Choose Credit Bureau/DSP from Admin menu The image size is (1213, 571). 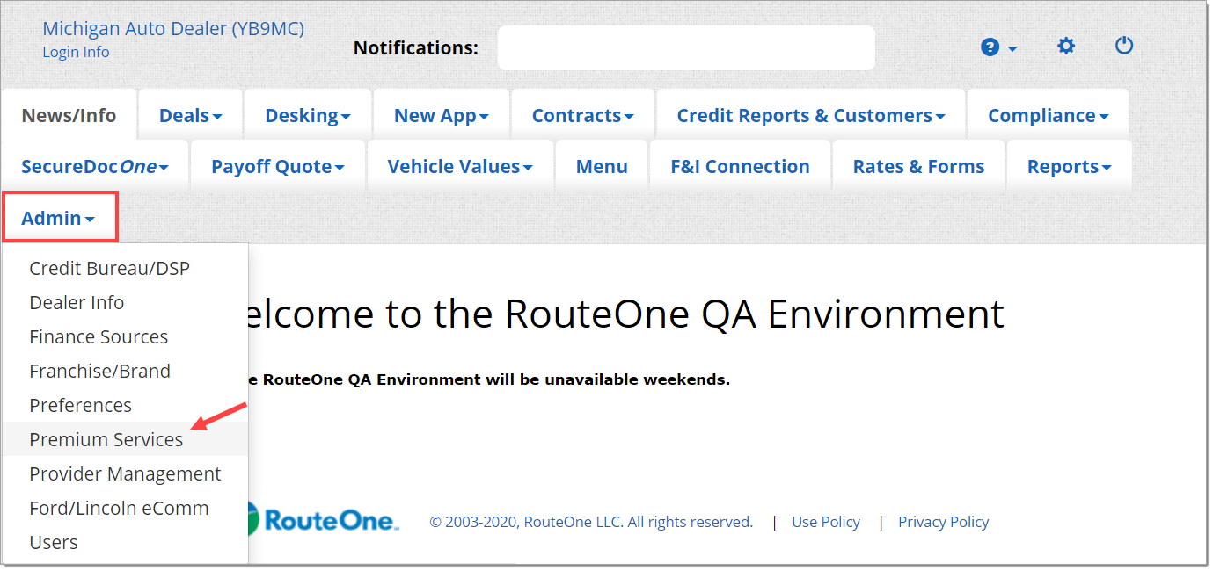pos(125,268)
